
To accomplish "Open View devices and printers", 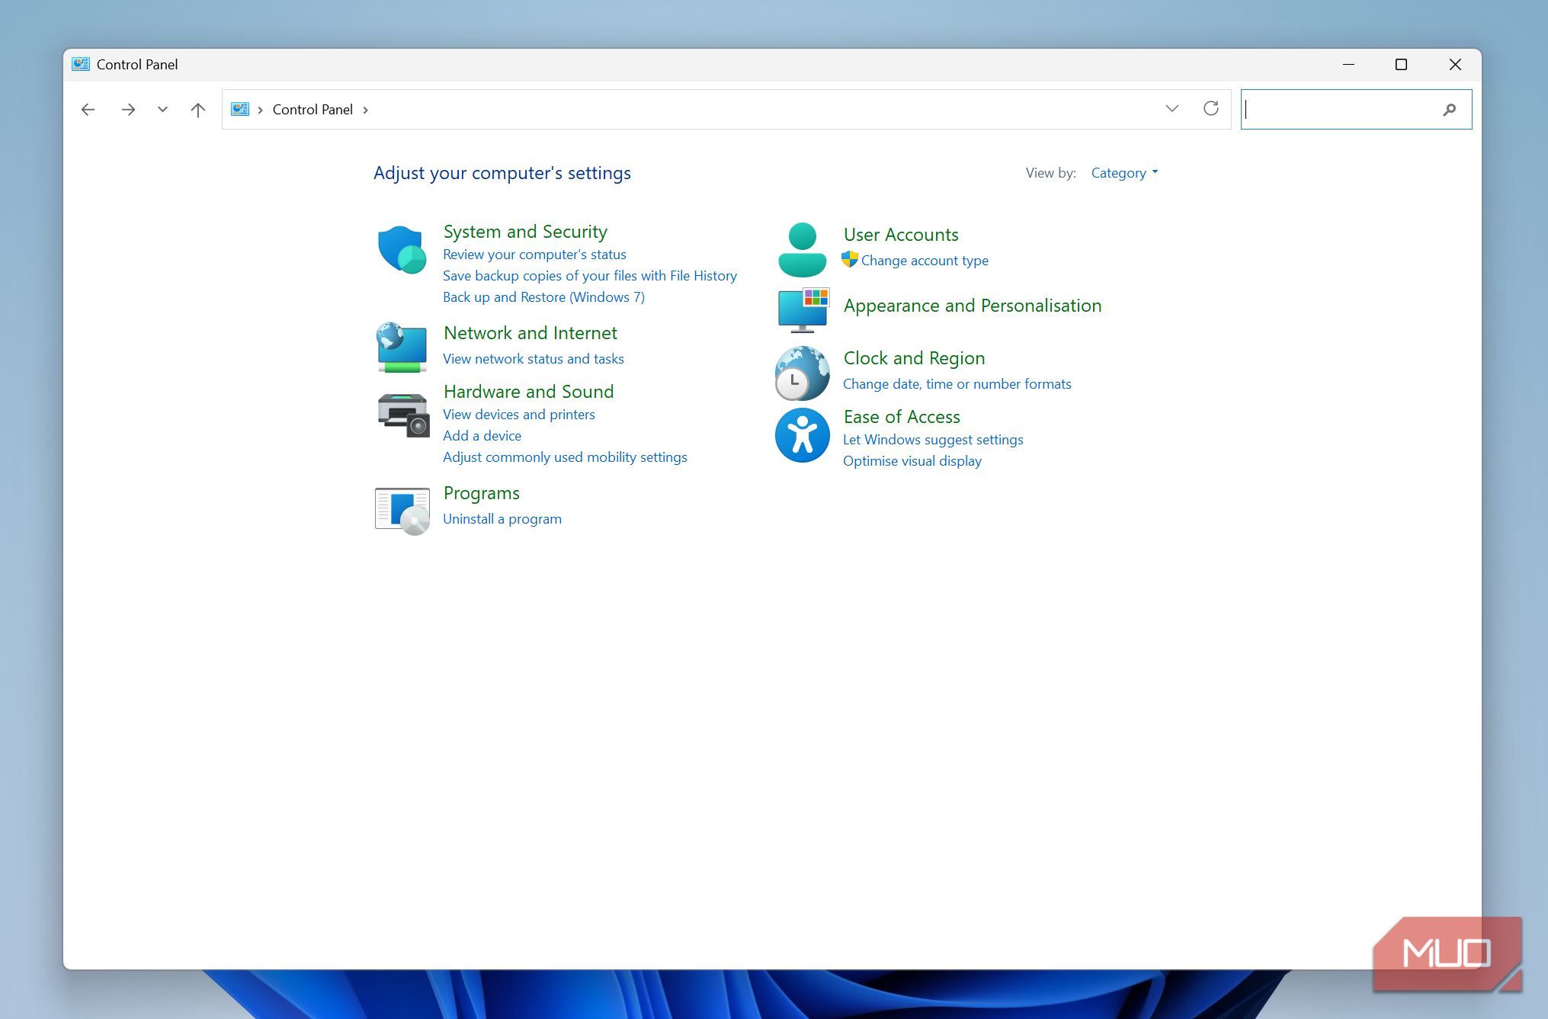I will [519, 415].
